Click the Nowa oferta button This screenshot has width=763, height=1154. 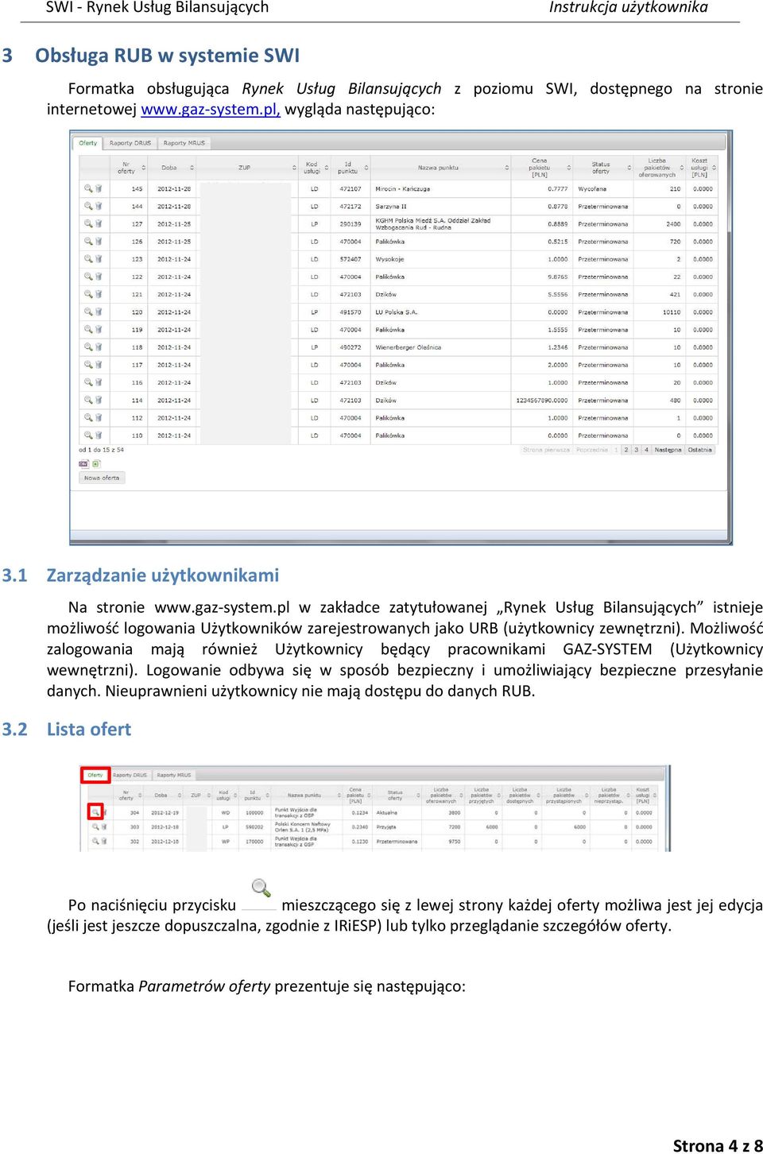click(102, 478)
